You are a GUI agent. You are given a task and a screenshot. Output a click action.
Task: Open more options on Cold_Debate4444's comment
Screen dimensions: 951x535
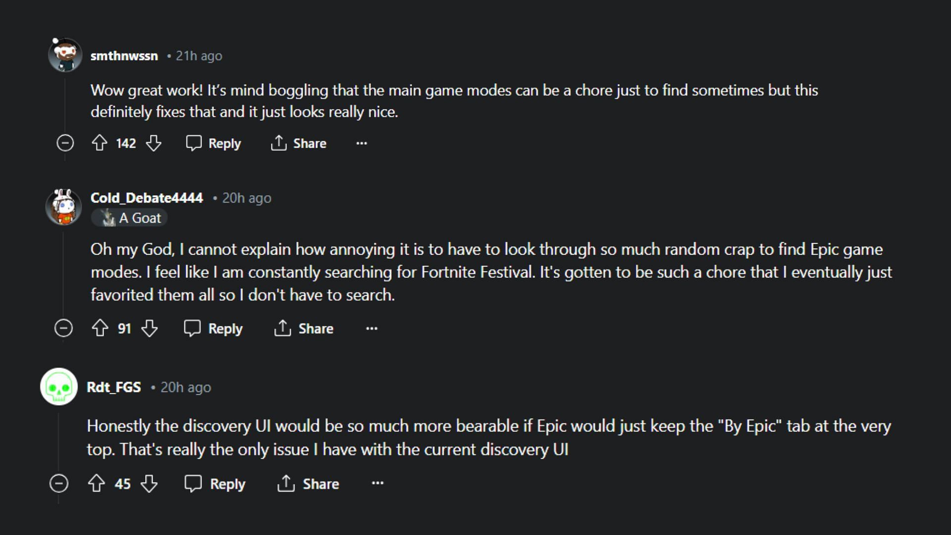tap(371, 328)
